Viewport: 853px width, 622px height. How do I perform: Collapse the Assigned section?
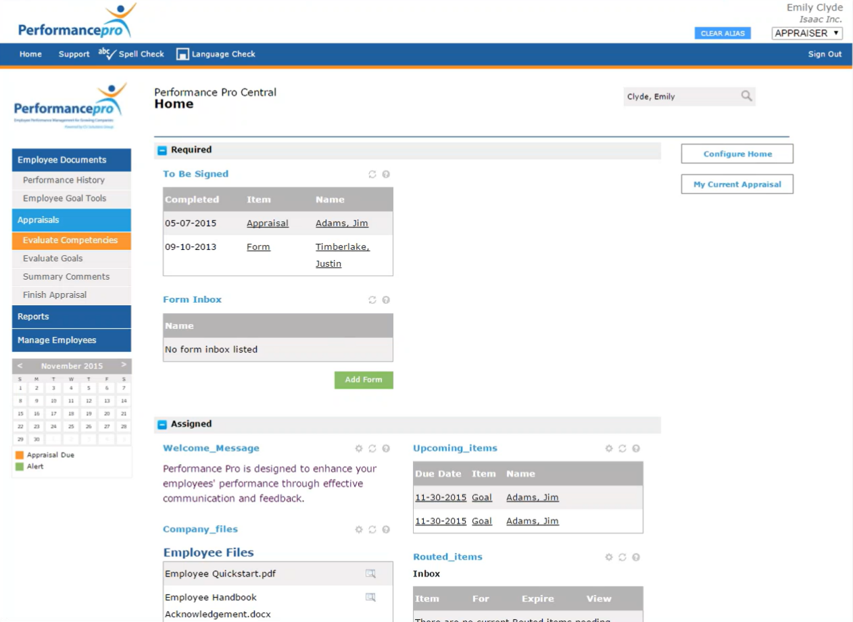click(162, 424)
